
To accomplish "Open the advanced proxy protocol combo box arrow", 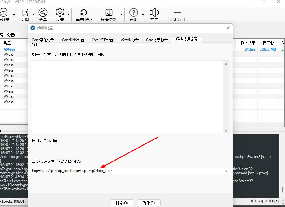I will coord(226,171).
